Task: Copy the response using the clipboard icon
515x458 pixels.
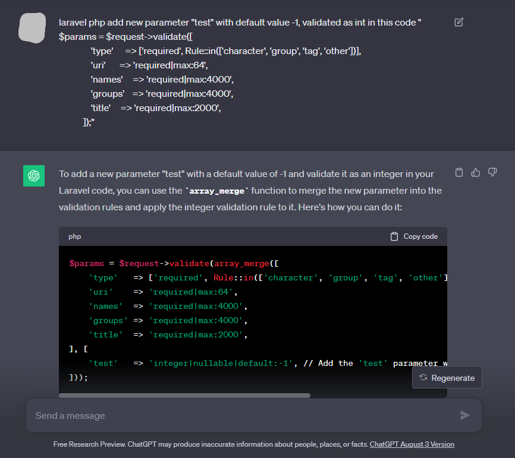Action: point(459,172)
